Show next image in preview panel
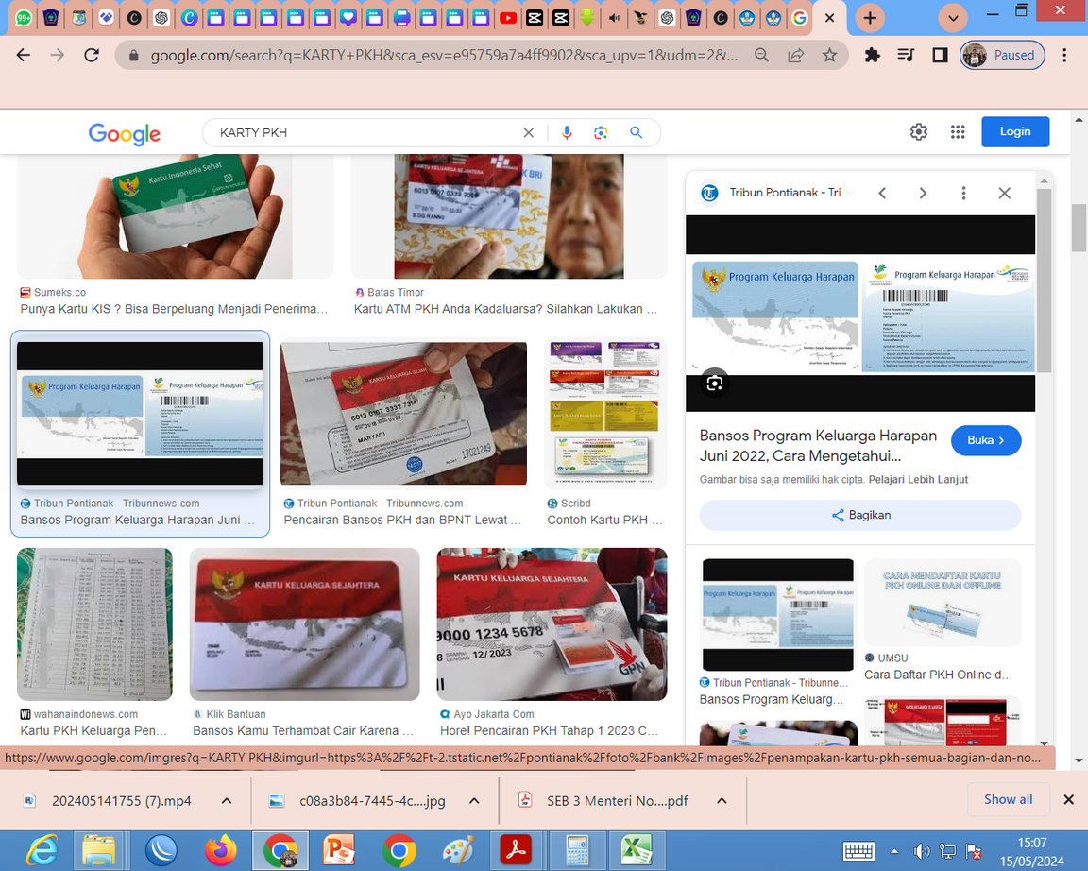This screenshot has height=871, width=1088. coord(923,193)
